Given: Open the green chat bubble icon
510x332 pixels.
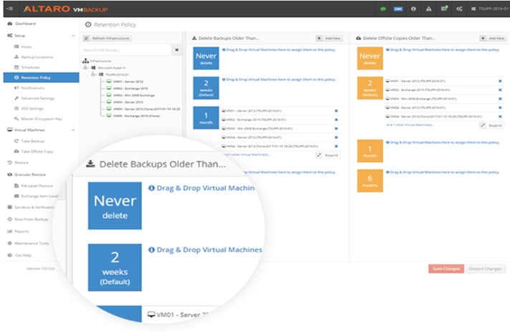Looking at the screenshot, I should click(x=383, y=9).
